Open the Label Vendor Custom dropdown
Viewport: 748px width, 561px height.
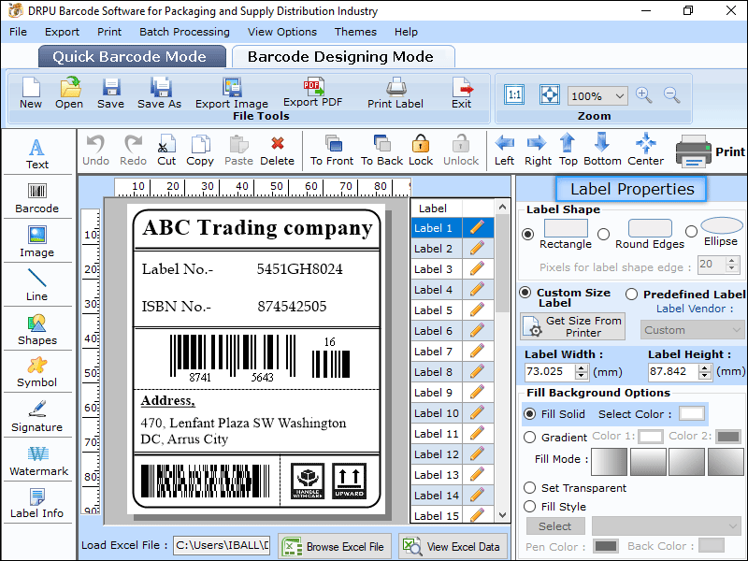coord(692,330)
